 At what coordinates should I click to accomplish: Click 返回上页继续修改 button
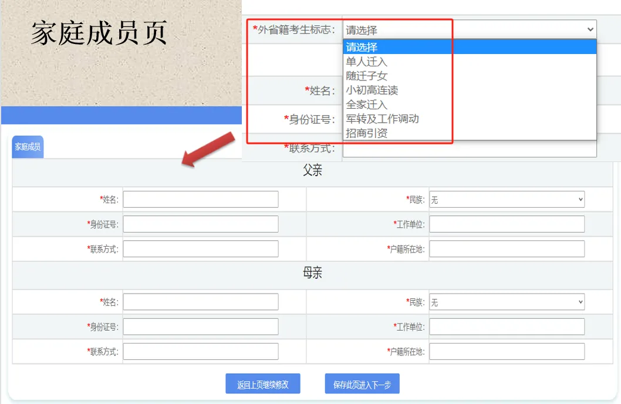(263, 383)
